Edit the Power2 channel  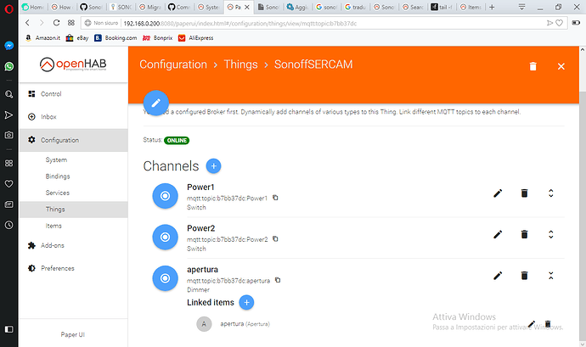[x=498, y=234]
